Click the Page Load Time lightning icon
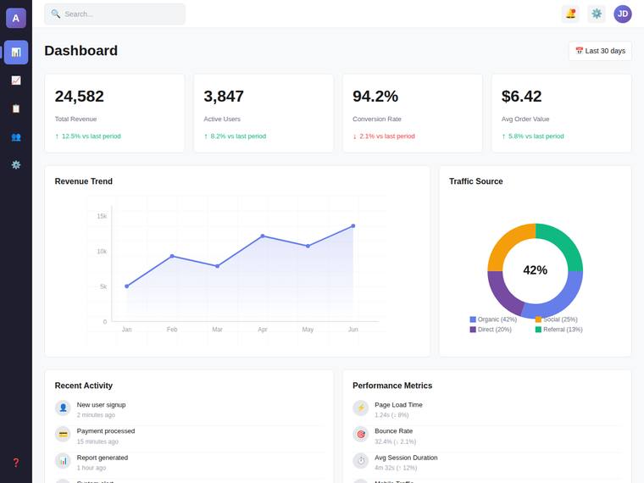 coord(361,408)
